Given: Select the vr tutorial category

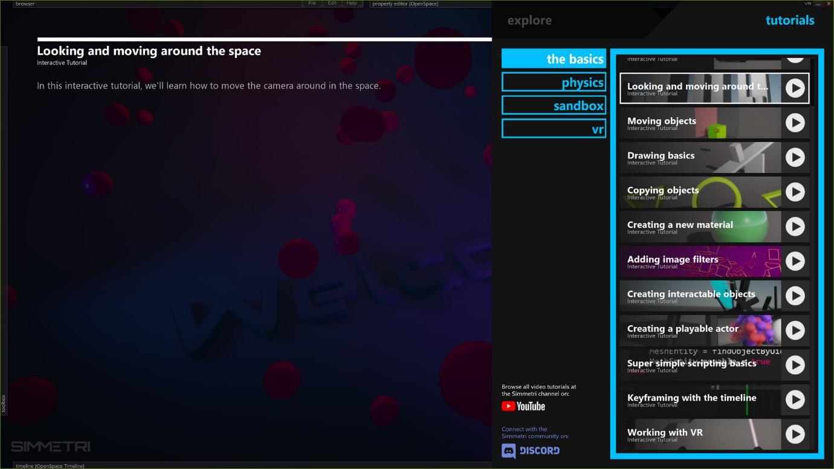Looking at the screenshot, I should [554, 129].
